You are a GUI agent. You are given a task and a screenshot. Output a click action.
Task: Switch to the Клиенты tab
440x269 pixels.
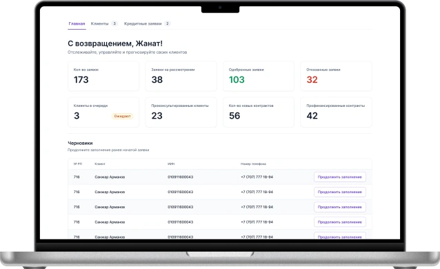click(99, 23)
